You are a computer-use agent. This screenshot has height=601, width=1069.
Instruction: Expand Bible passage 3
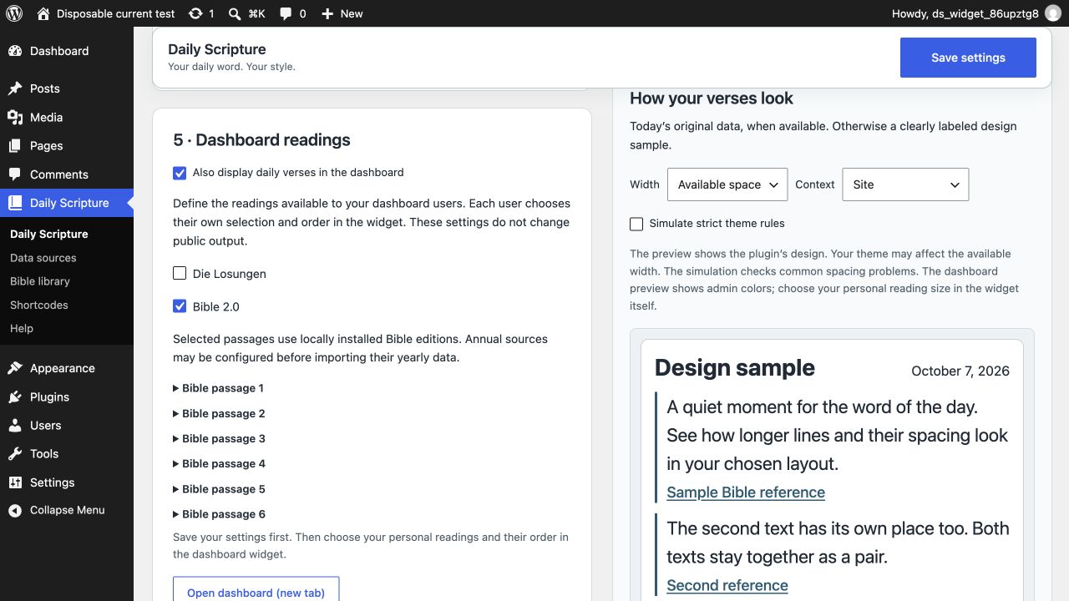tap(219, 438)
